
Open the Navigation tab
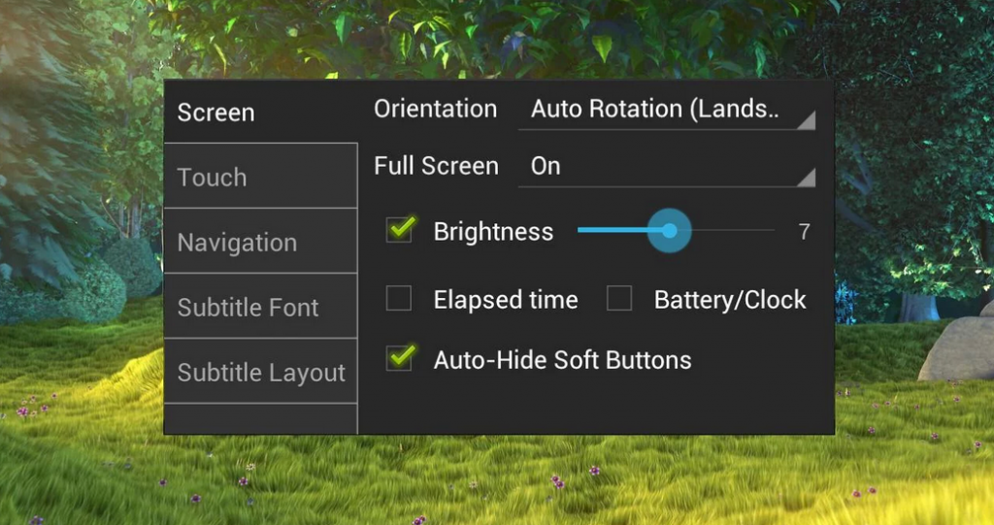[x=260, y=242]
